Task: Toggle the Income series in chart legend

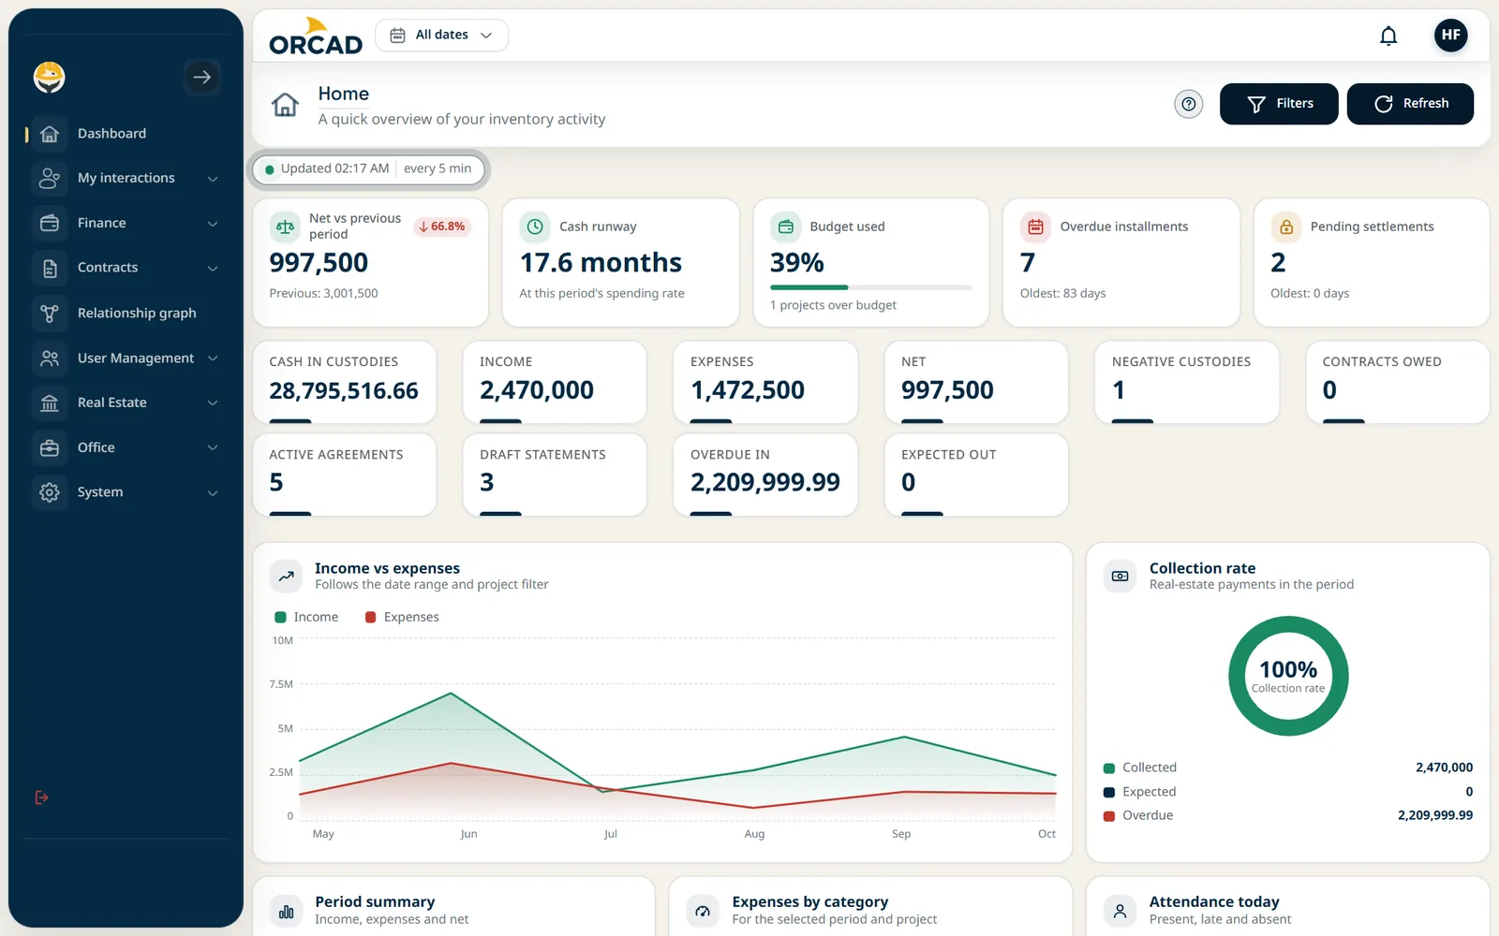Action: (306, 618)
